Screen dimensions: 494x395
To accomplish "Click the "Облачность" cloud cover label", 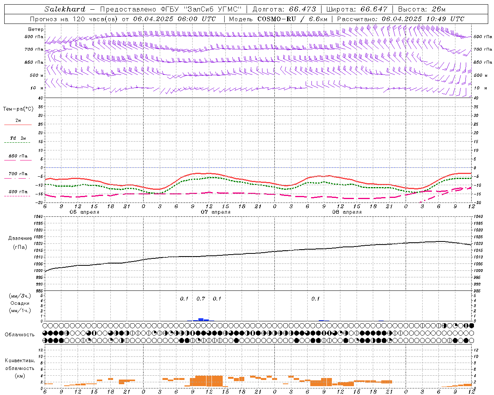I will 19,334.
